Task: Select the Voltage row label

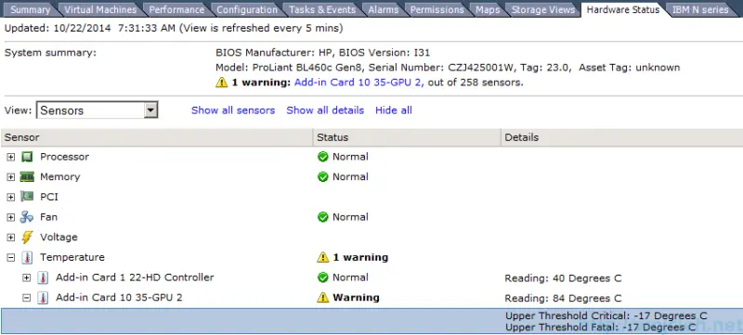Action: click(59, 237)
